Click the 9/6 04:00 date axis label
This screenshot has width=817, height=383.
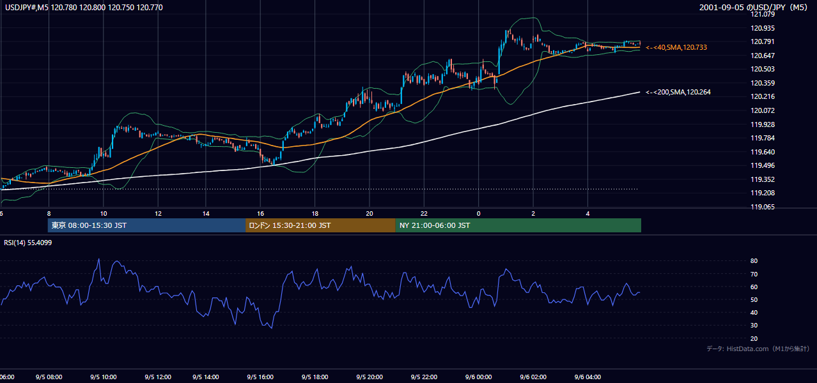click(587, 377)
